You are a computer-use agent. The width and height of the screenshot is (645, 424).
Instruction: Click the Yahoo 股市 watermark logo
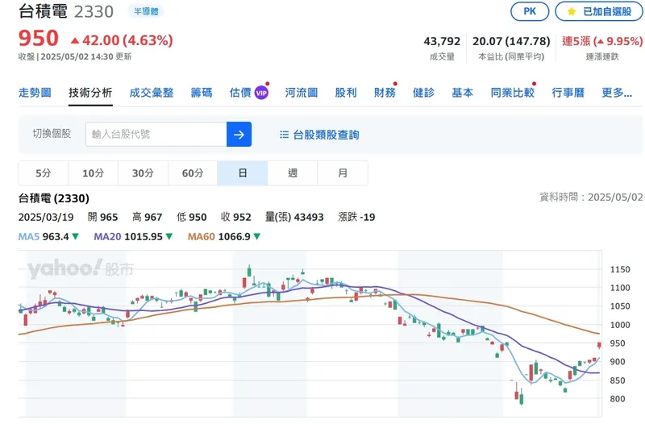pyautogui.click(x=80, y=269)
